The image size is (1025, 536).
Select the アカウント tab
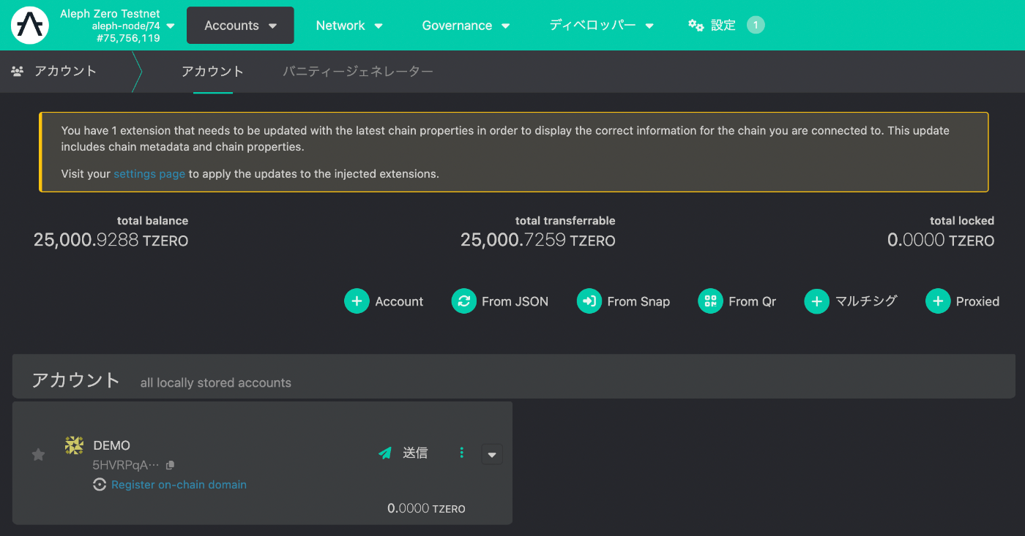212,72
